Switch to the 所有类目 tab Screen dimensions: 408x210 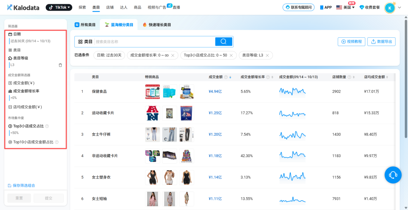click(x=85, y=25)
